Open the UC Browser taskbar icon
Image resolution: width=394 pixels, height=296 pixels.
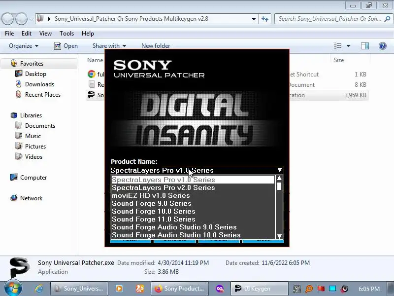coord(140,289)
